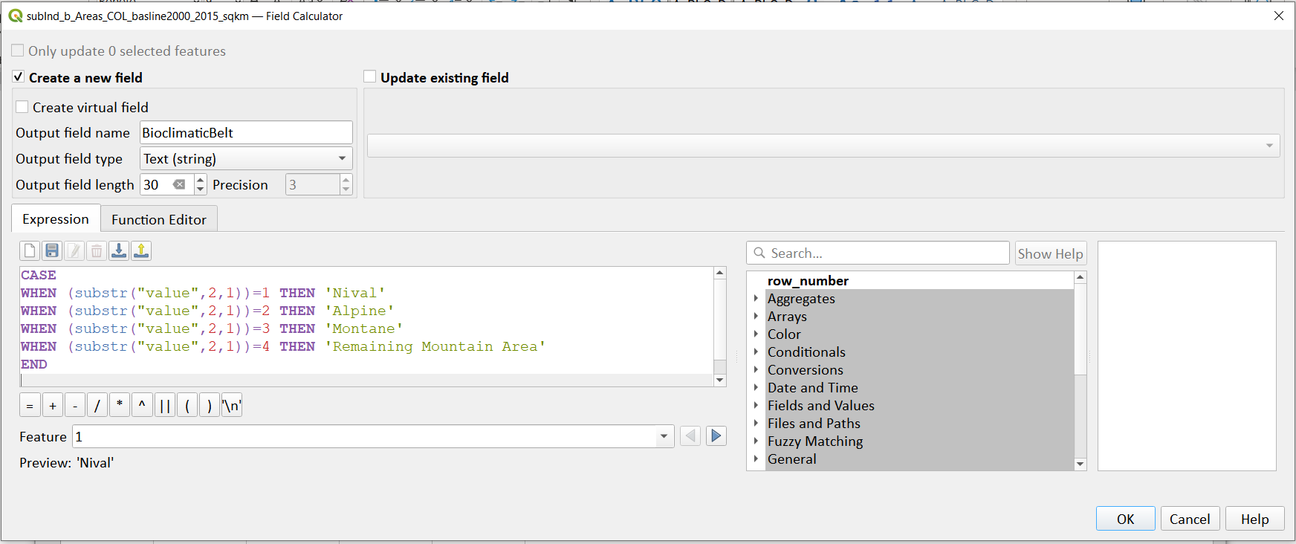Click the QGIS logo in the title bar
The height and width of the screenshot is (544, 1296).
[x=15, y=16]
